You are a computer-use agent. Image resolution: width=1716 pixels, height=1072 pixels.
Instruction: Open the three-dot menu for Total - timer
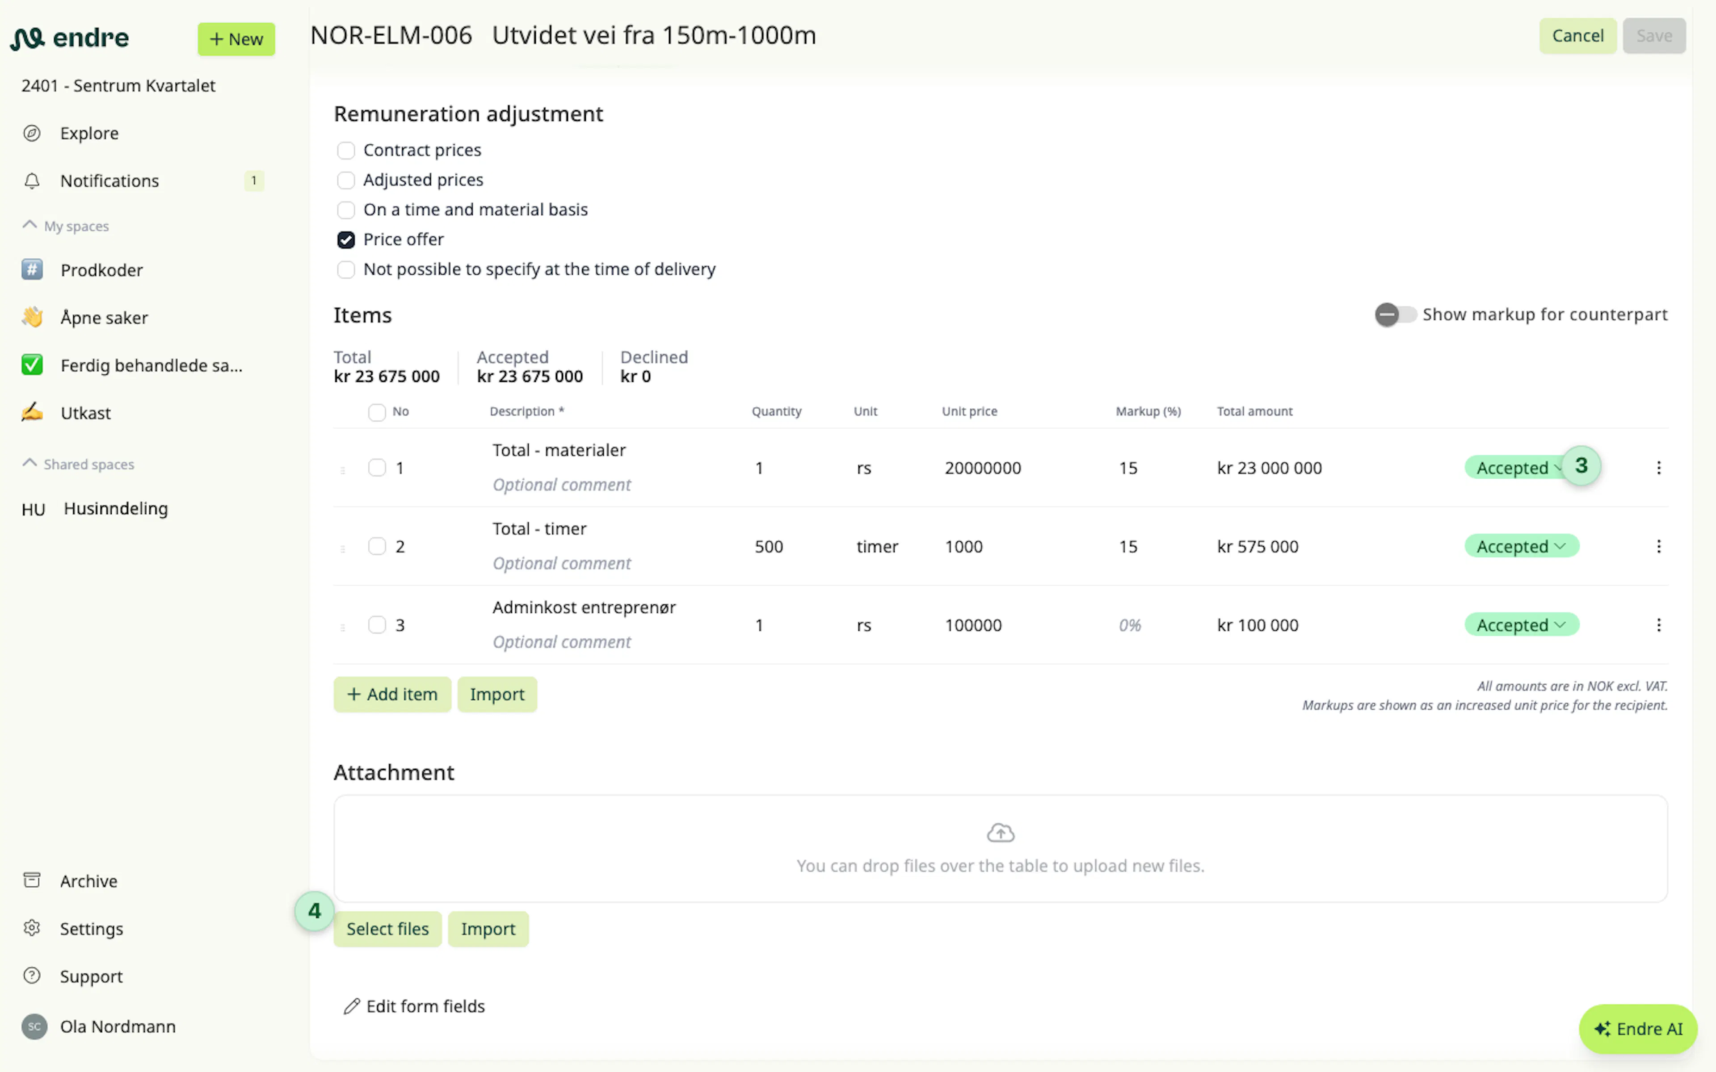1658,546
